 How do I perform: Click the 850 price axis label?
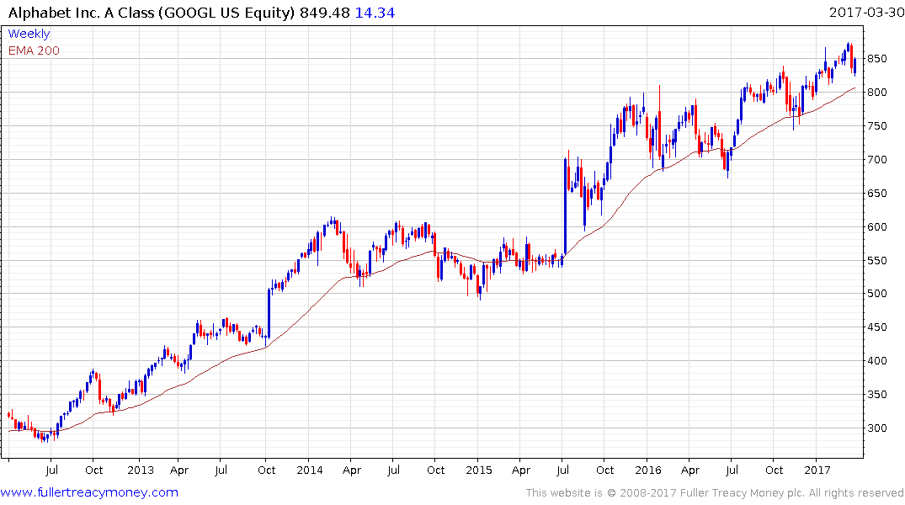[877, 59]
